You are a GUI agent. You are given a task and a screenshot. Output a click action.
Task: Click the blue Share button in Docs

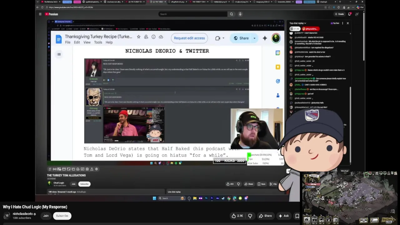[241, 38]
